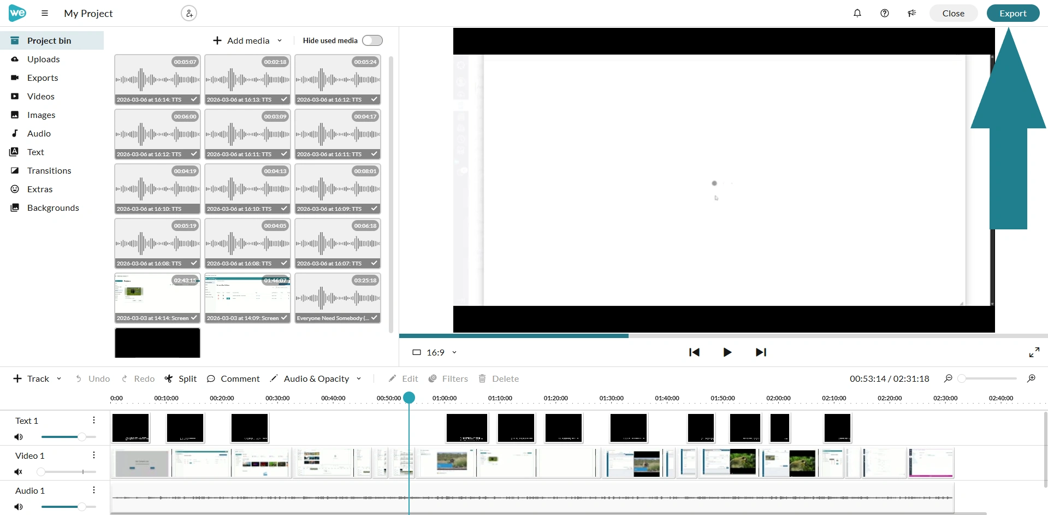Screen dimensions: 1048x515
Task: Open Edit for the selected clip
Action: click(x=403, y=378)
